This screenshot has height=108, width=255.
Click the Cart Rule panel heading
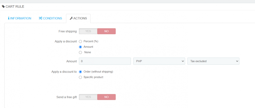pyautogui.click(x=15, y=7)
